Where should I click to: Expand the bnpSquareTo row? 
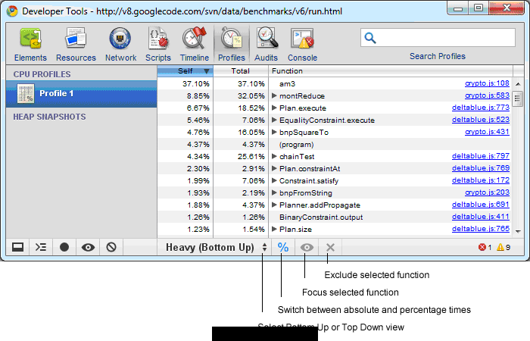(x=274, y=133)
